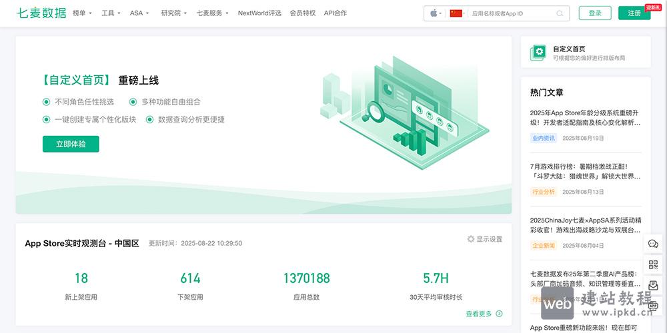This screenshot has height=333, width=667.
Task: Click 查看更多 link
Action: click(478, 314)
